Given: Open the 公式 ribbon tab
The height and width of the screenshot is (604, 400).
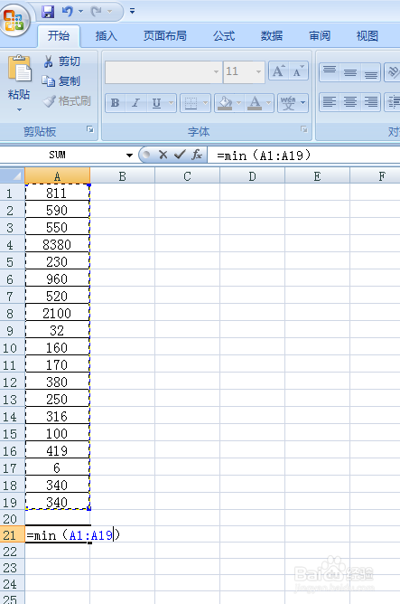Looking at the screenshot, I should [224, 36].
